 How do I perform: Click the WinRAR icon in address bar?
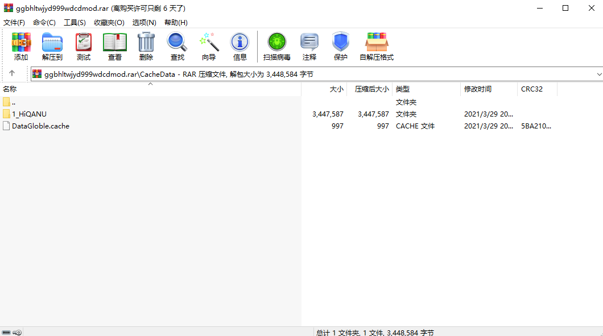point(37,74)
